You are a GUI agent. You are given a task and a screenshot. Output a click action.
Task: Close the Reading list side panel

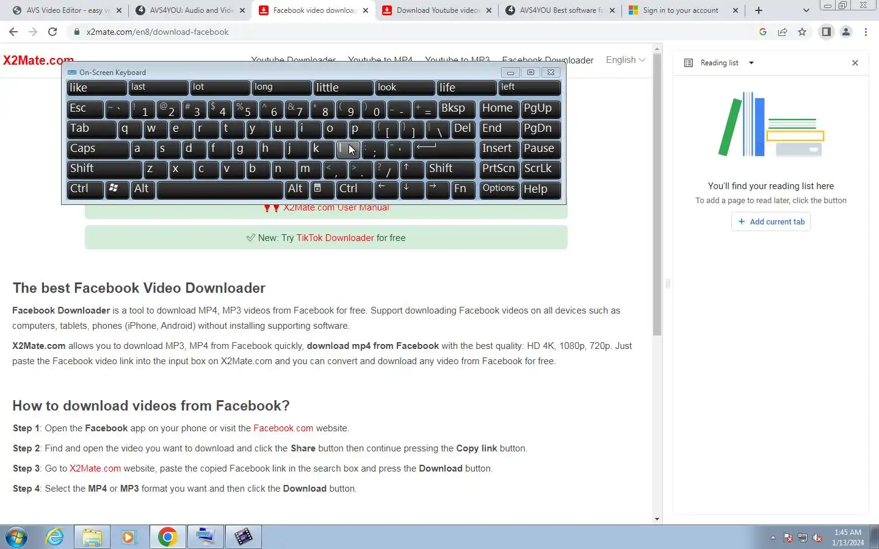click(x=855, y=63)
